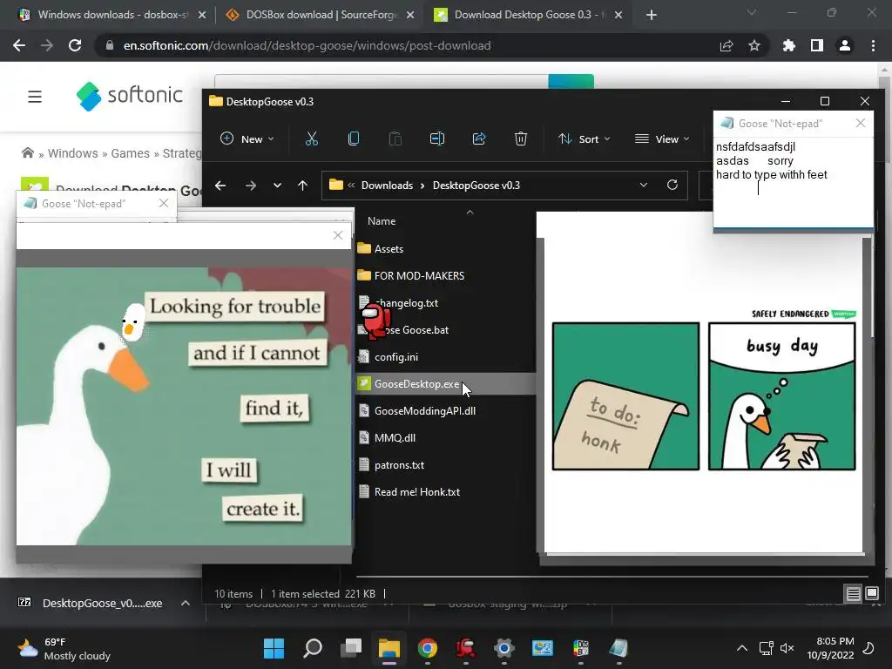Click Windows in the Softonic breadcrumb
This screenshot has width=892, height=669.
[x=73, y=153]
